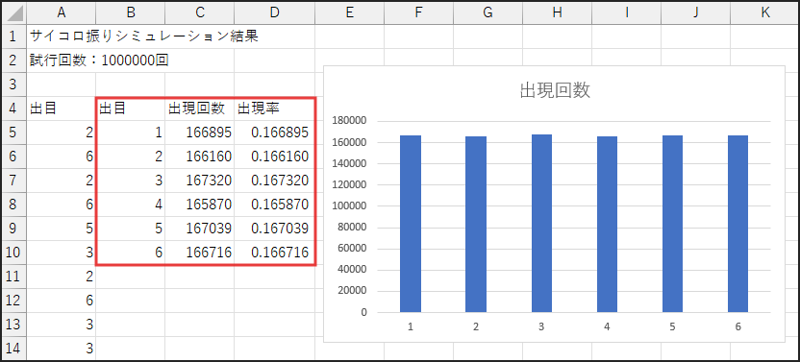Select row 12 header

pos(13,300)
